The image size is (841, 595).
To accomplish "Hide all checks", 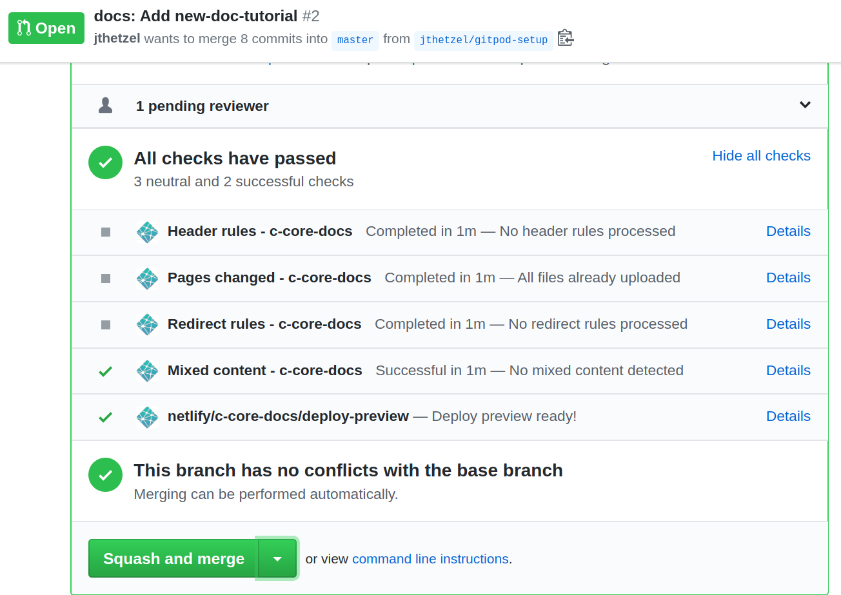I will click(761, 156).
